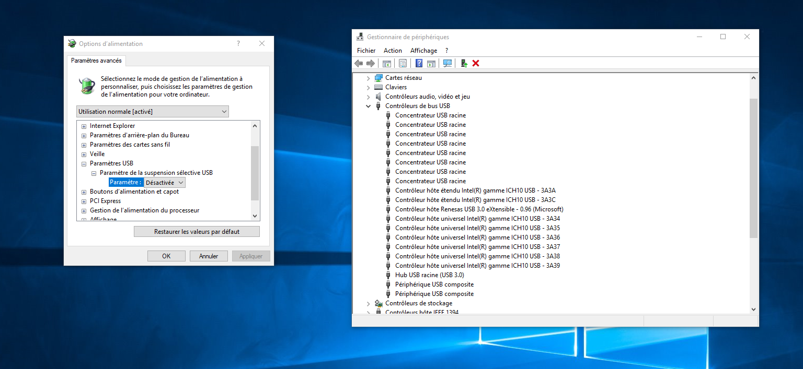Select Contrôleur hôte Renesas USB 3.0 device
Image resolution: width=803 pixels, height=369 pixels.
click(x=479, y=209)
